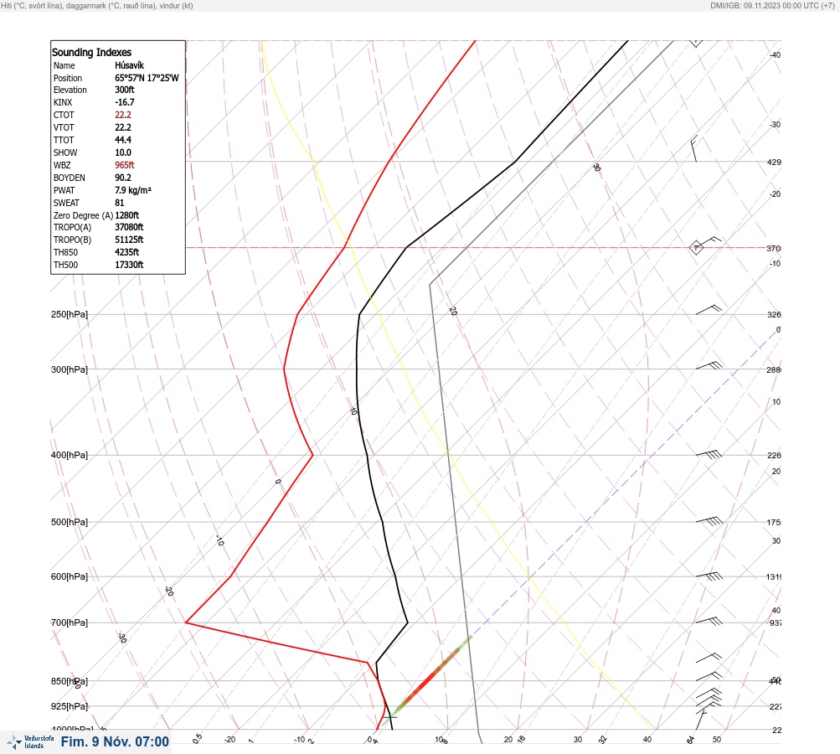Click the '300[hPa]' pressure label
The height and width of the screenshot is (754, 840).
point(70,369)
